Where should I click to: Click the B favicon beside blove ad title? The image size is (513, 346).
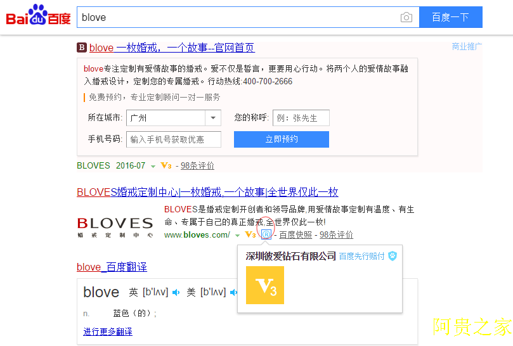tap(81, 48)
